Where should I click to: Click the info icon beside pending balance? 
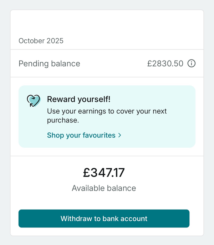point(192,64)
